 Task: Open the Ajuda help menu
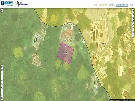pyautogui.click(x=131, y=5)
